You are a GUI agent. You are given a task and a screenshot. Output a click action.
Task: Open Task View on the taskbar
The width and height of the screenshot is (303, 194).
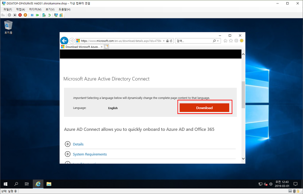point(27,184)
